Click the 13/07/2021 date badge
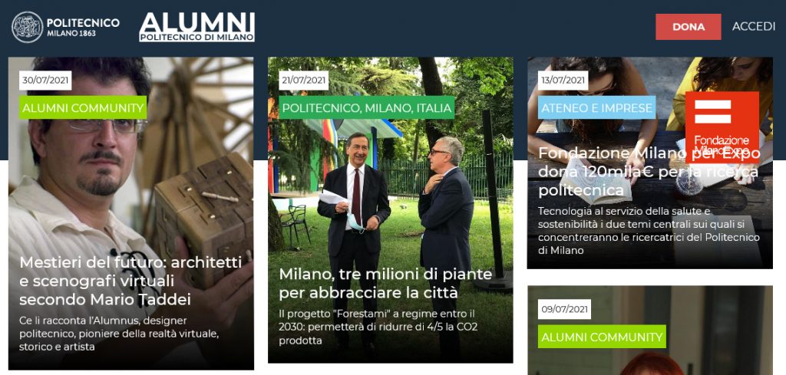The width and height of the screenshot is (786, 375). tap(563, 81)
